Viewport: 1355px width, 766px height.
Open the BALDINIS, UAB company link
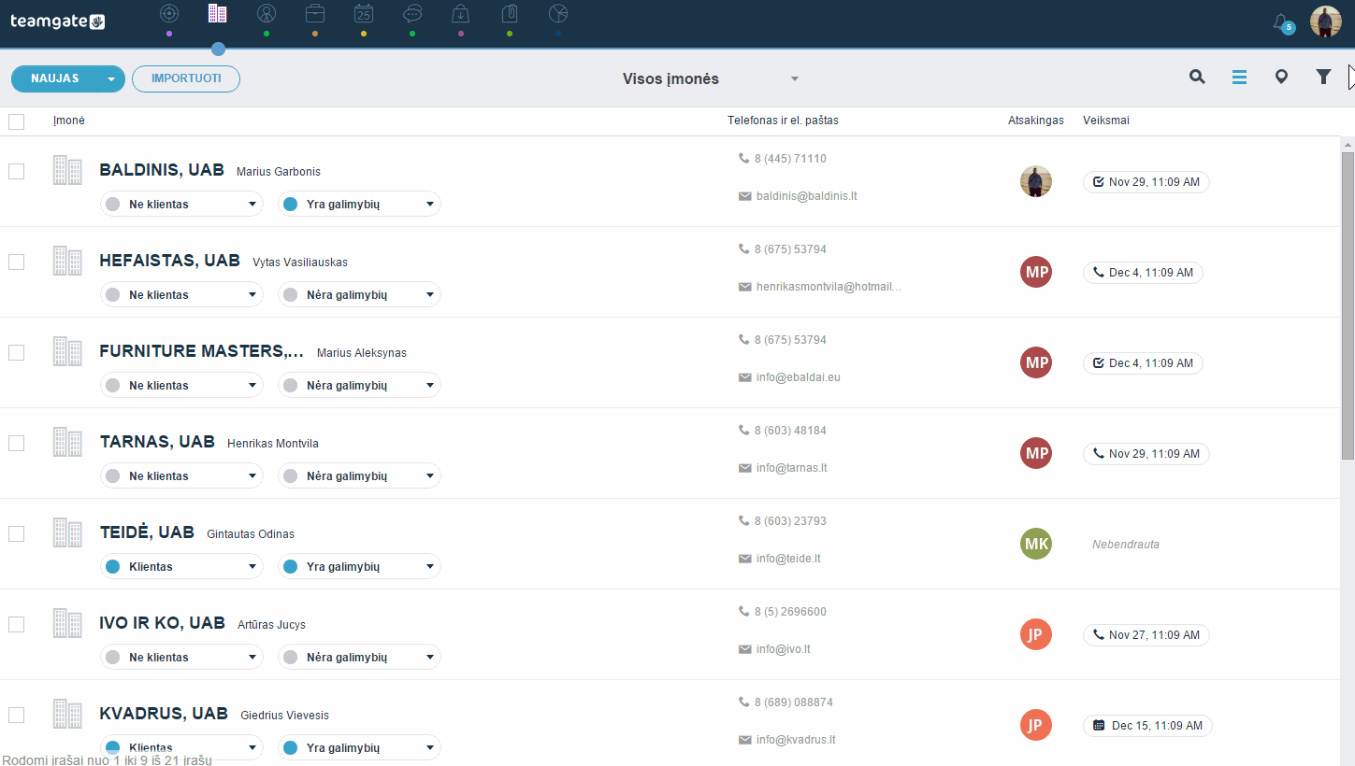pos(162,170)
